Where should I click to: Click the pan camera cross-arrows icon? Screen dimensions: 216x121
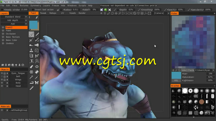coord(116,13)
